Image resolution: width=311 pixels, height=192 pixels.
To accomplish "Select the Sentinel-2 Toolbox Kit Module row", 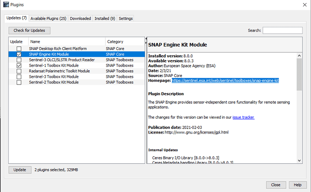I will [77, 82].
